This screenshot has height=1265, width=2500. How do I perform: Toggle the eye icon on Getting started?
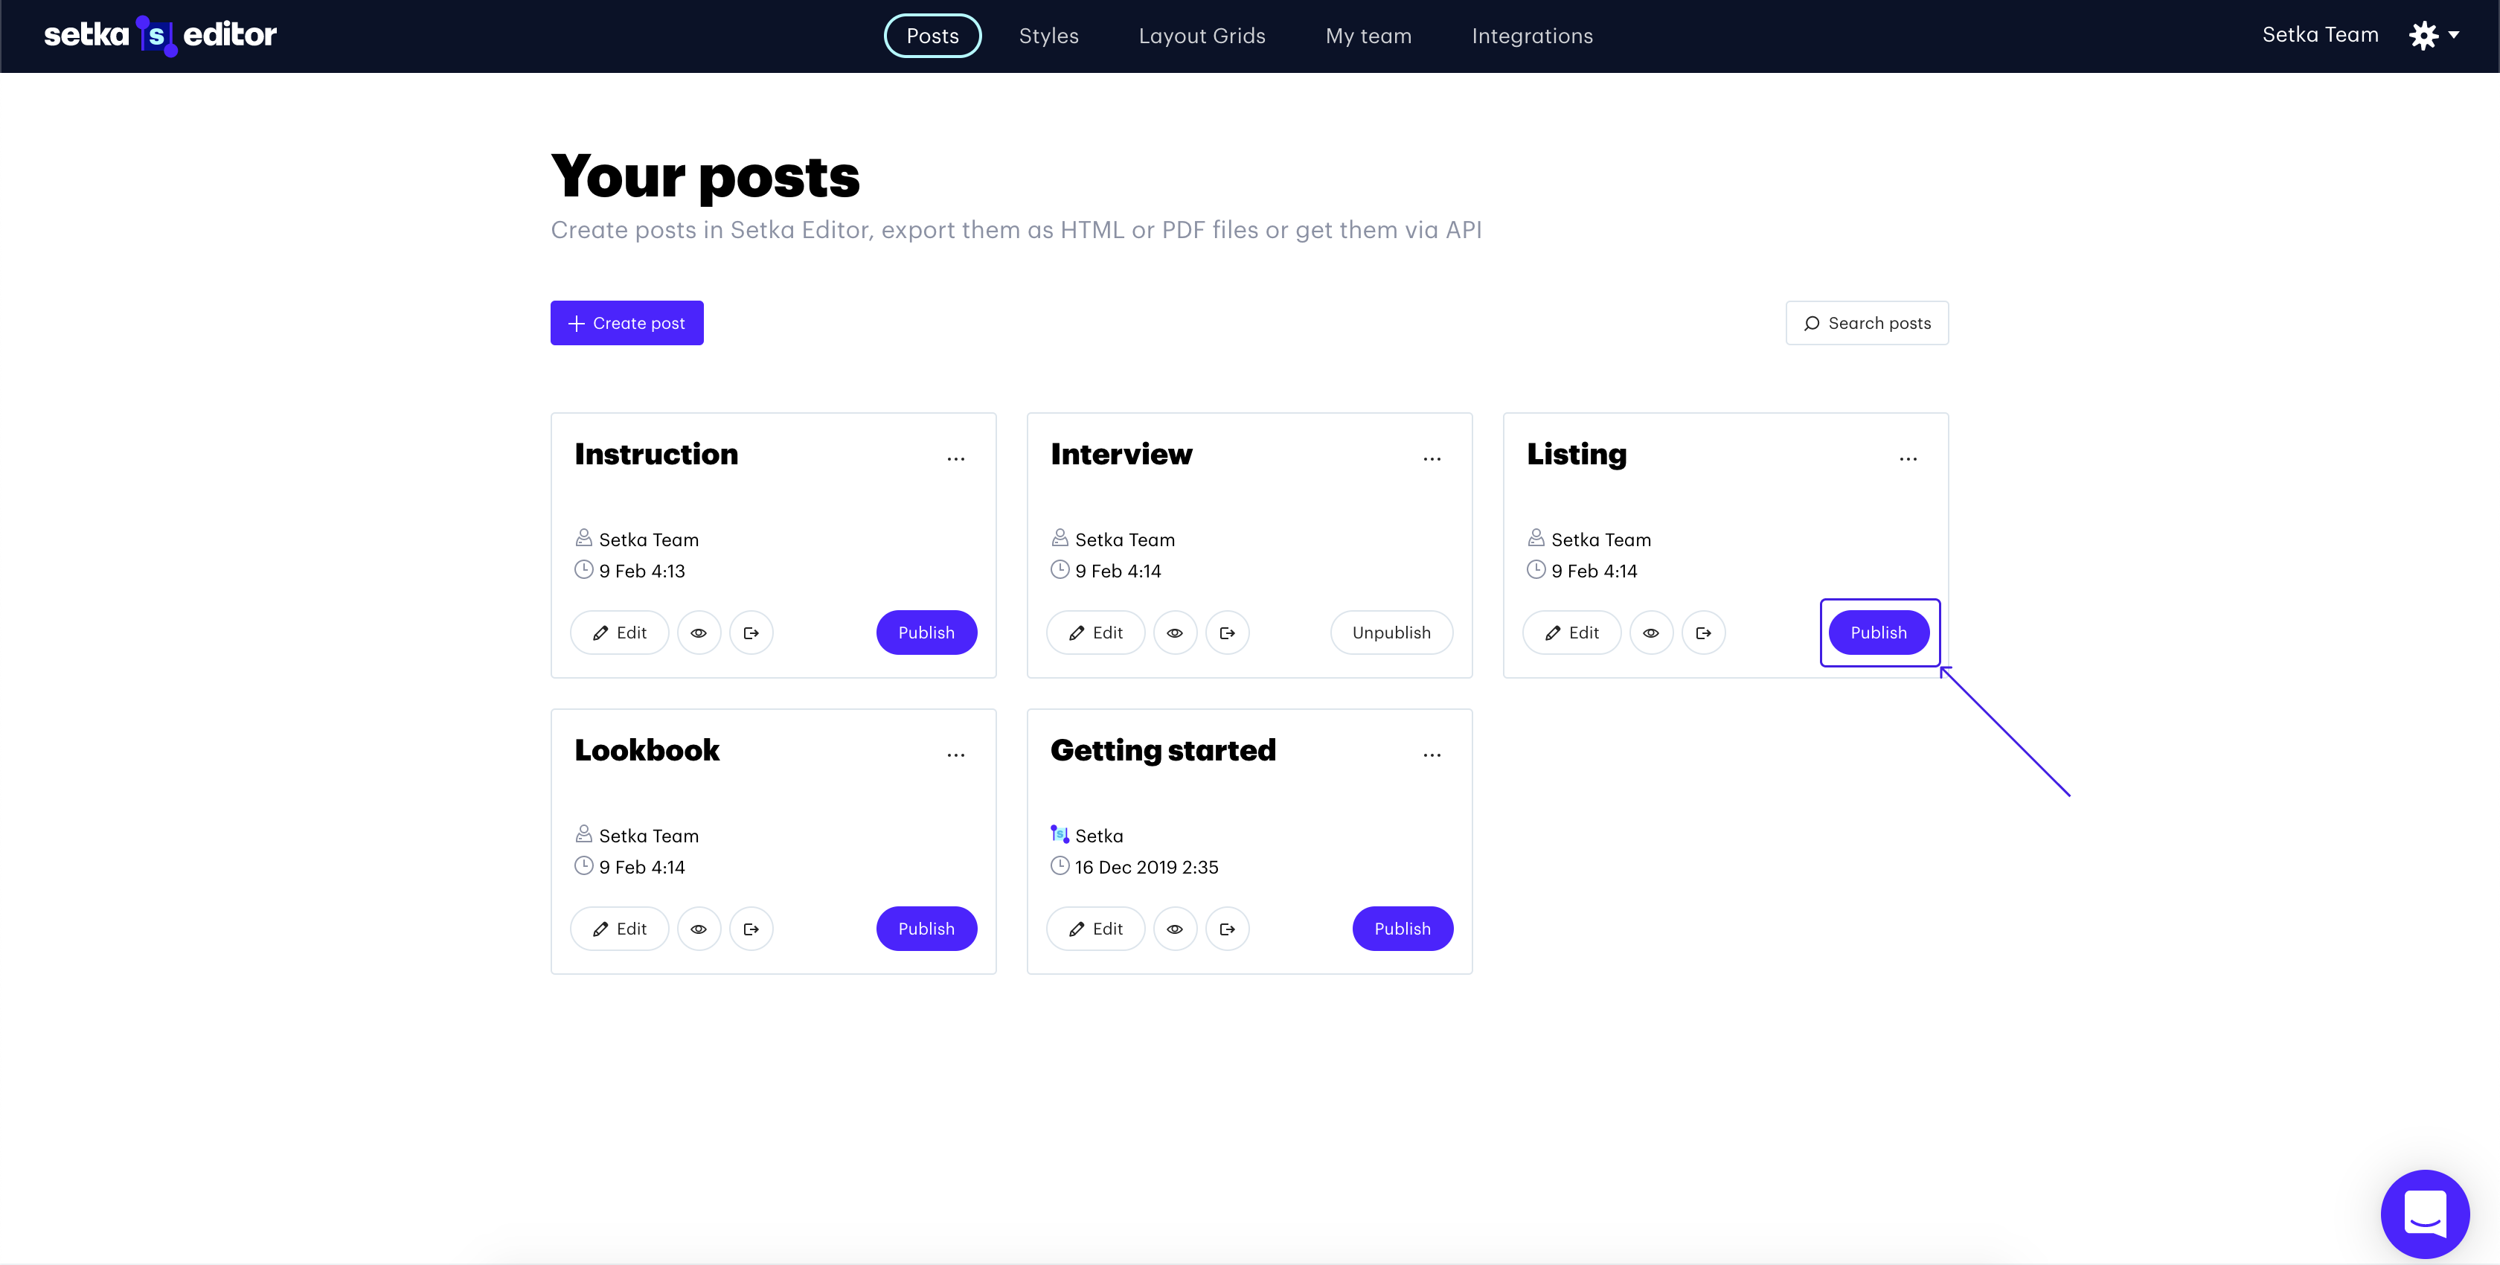click(1176, 928)
